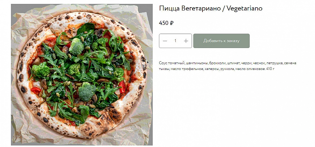Click масло оливковое in the description
Viewport: 315px width, 147px height.
click(x=250, y=69)
